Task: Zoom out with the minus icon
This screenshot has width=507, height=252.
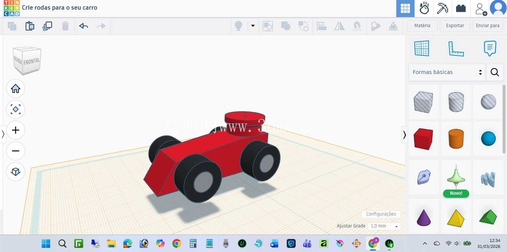Action: 16,151
